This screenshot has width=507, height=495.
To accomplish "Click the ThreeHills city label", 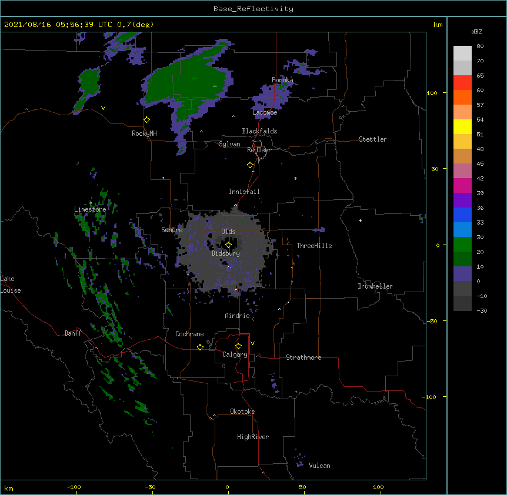I will [x=314, y=246].
